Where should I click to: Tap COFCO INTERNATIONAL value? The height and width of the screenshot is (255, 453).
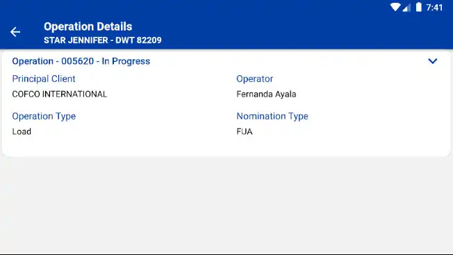pos(60,94)
